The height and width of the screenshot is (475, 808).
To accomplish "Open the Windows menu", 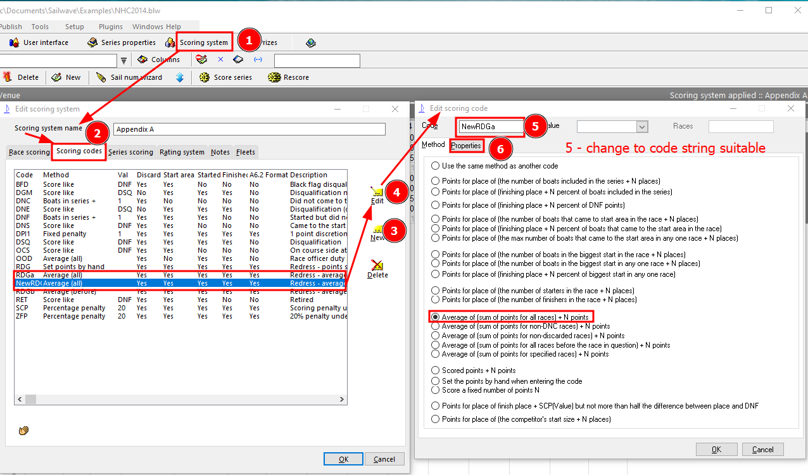I will click(x=148, y=27).
